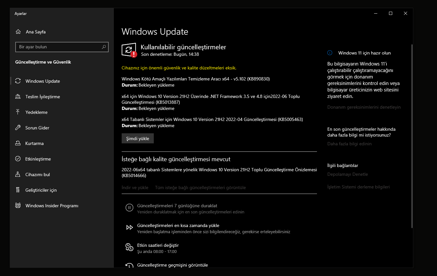Click the 'Windows Update' page heading

155,32
